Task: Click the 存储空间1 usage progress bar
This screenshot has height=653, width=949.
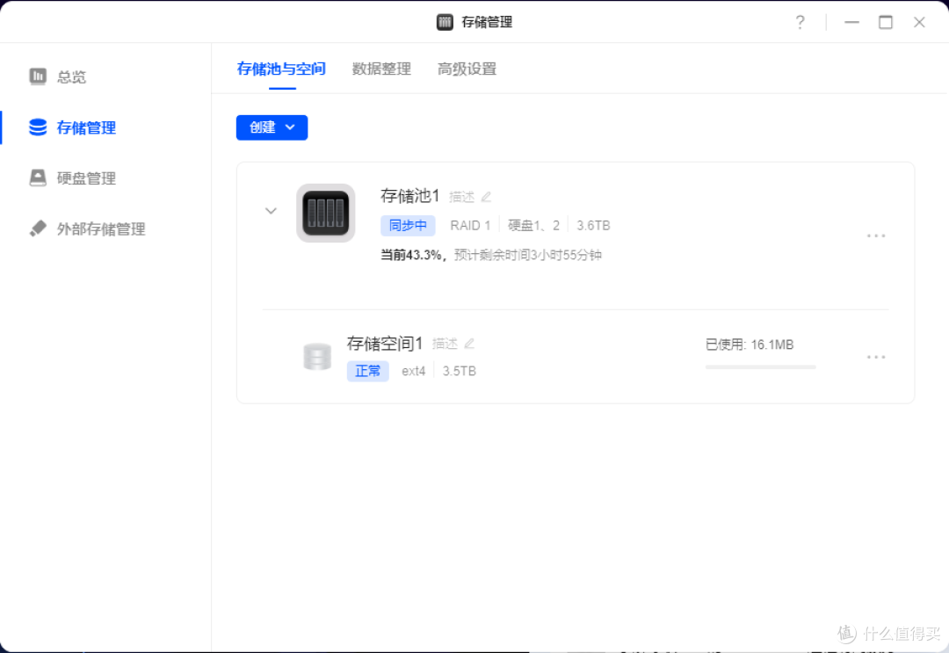Action: [x=761, y=366]
